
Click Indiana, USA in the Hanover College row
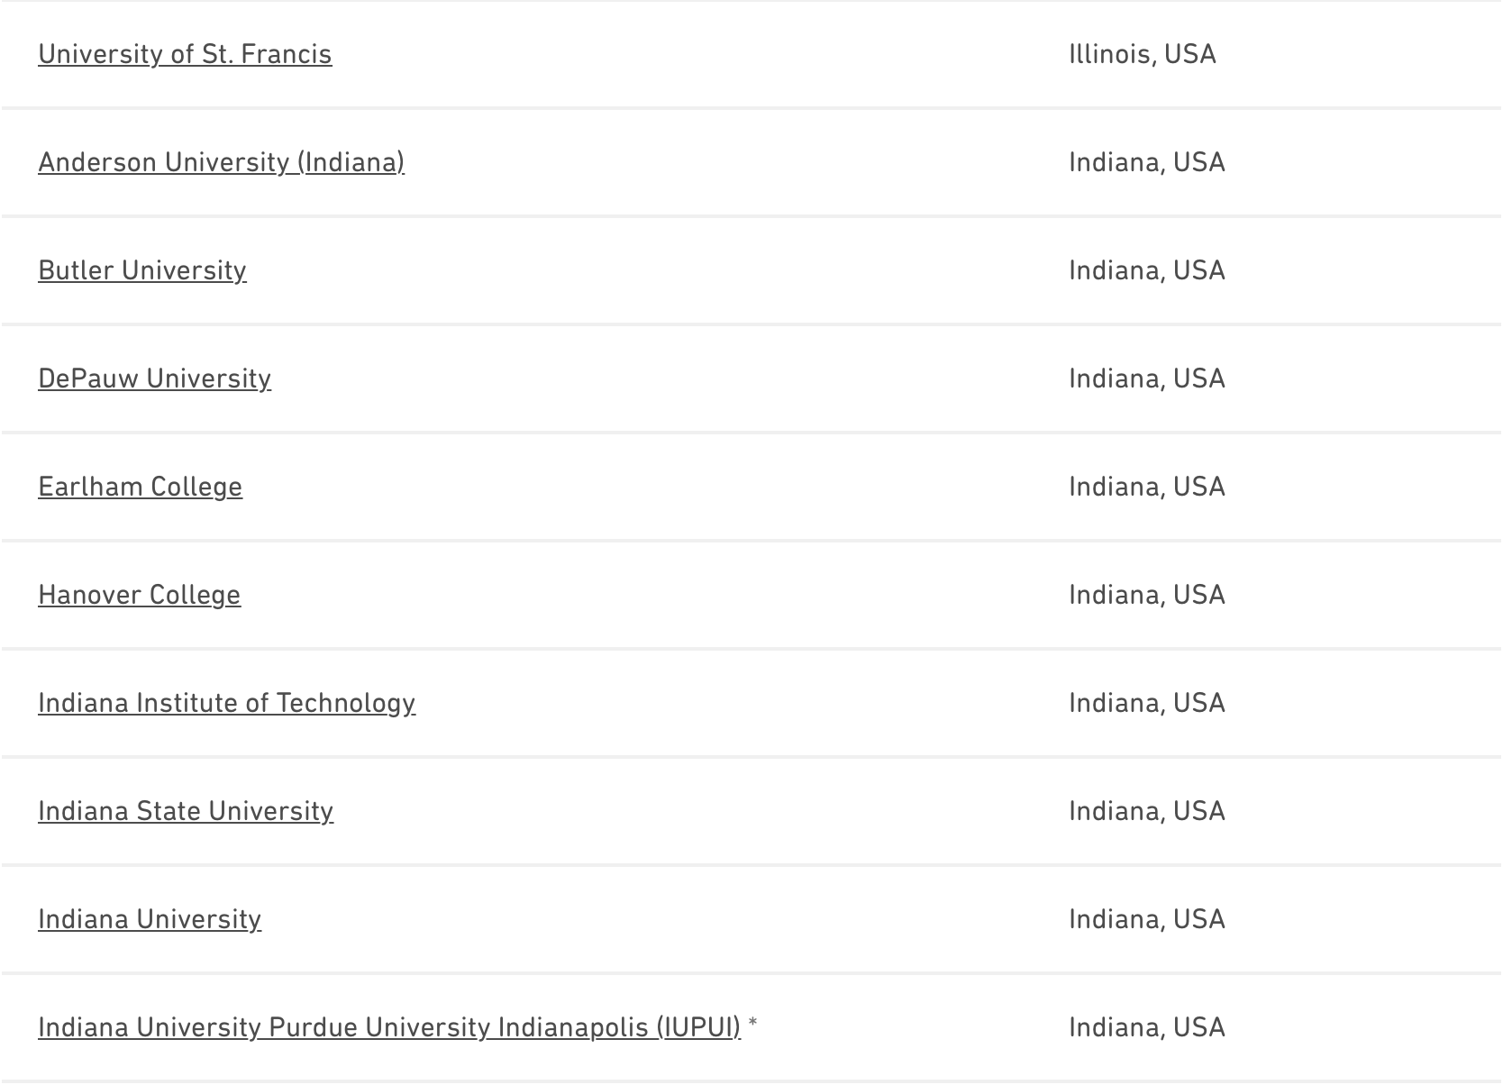pos(1146,596)
